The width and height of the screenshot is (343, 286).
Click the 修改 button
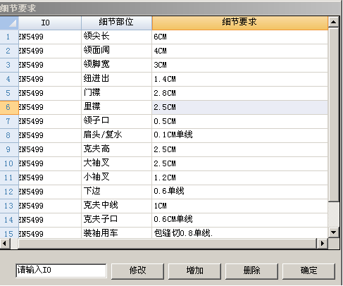coord(137,271)
